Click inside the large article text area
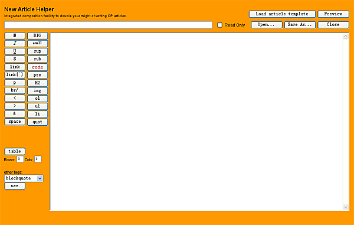 click(x=196, y=122)
